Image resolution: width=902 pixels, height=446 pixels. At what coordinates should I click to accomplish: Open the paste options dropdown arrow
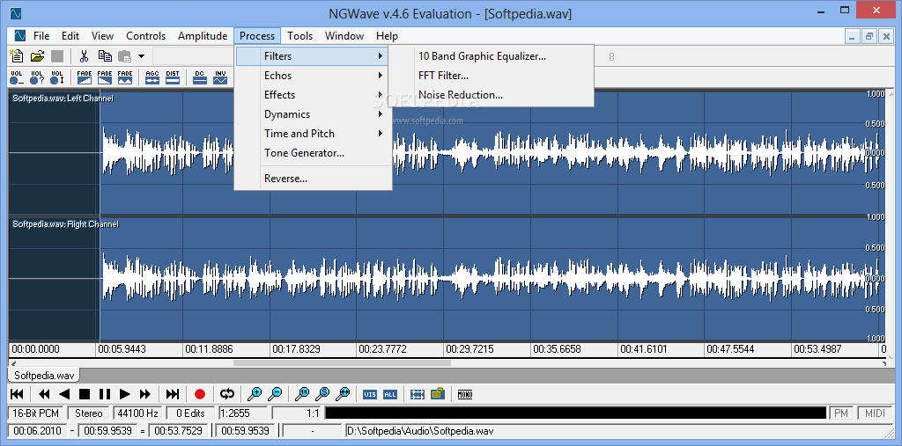tap(141, 56)
